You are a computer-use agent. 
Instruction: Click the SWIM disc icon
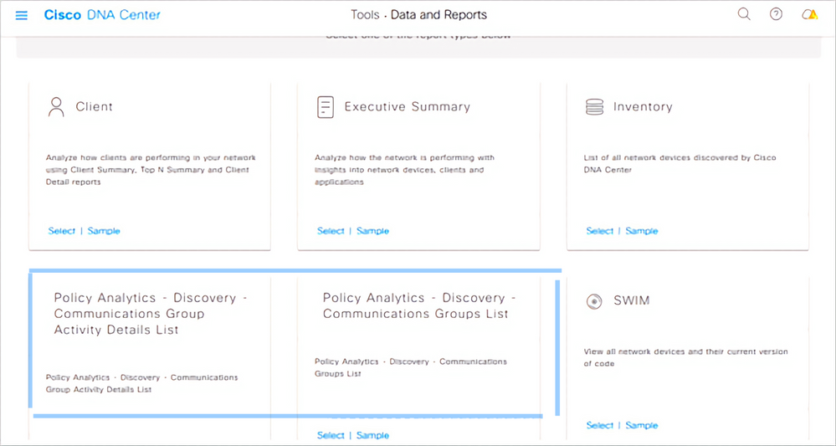594,301
